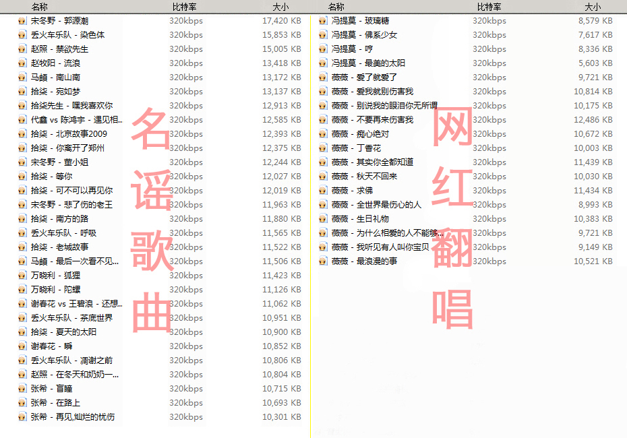Click the 320kbps cell of 薇薇 - 为什么相爱的人不能够

coord(489,233)
